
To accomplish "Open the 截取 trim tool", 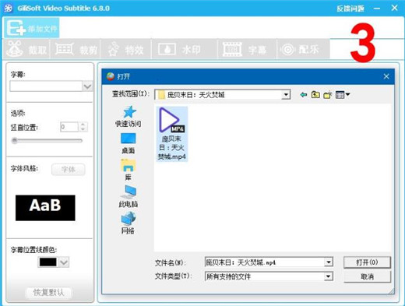I will tap(26, 49).
